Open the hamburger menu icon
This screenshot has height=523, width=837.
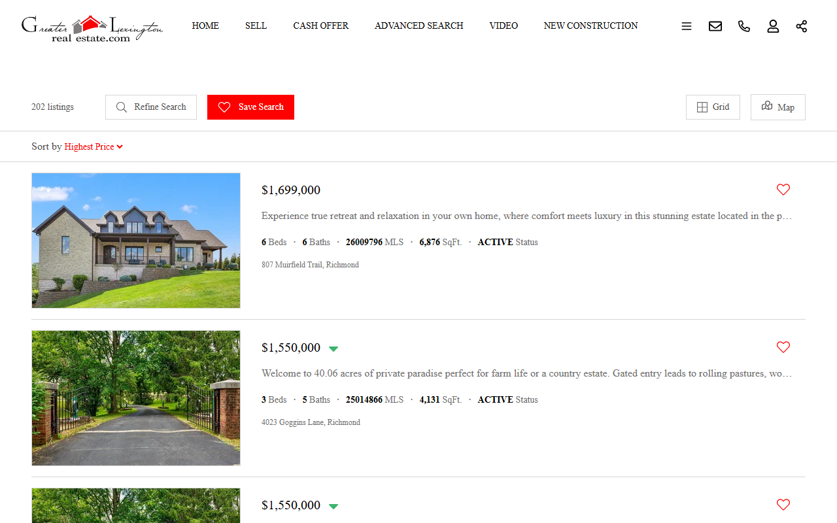click(687, 26)
